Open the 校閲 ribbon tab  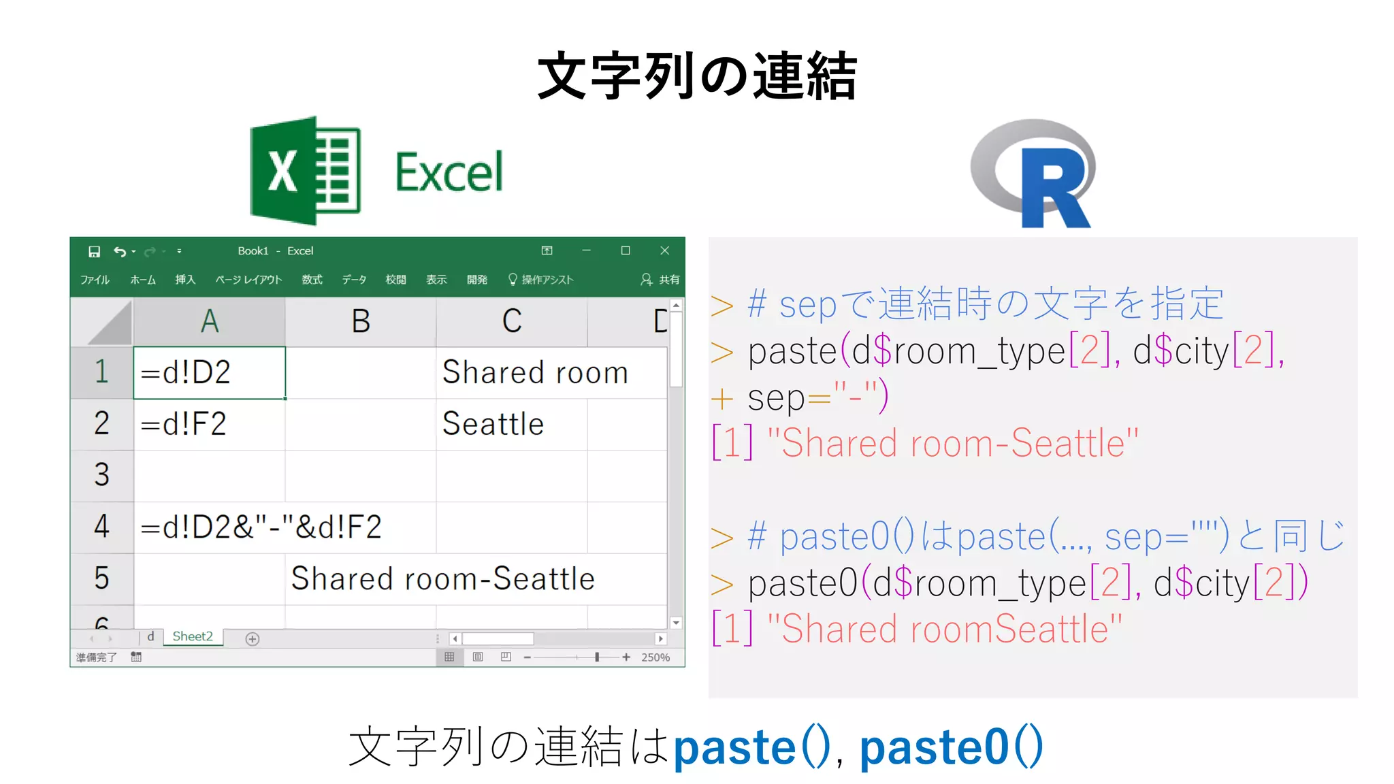(x=395, y=280)
